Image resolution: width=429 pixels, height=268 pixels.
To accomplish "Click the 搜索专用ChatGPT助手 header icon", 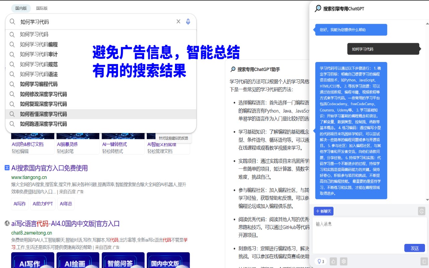I will click(x=233, y=69).
